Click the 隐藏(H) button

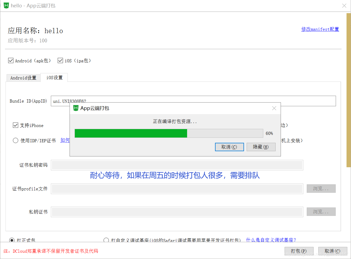(261, 147)
